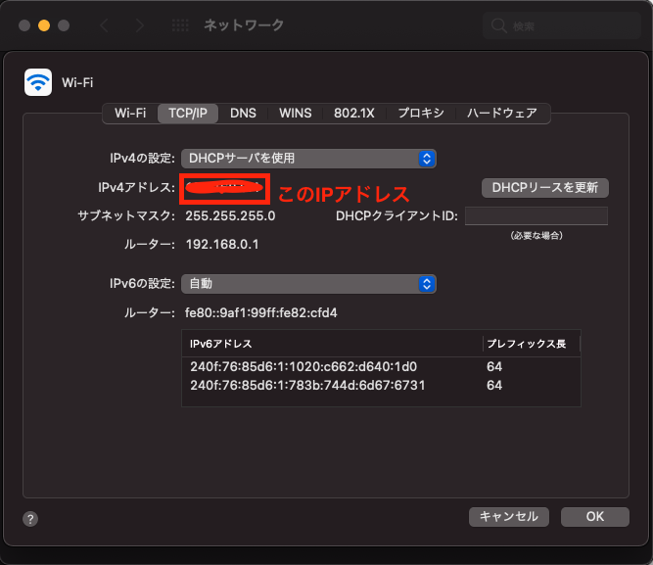Screen dimensions: 653x565
Task: Click the router address 192.168.0.1
Action: (x=222, y=244)
